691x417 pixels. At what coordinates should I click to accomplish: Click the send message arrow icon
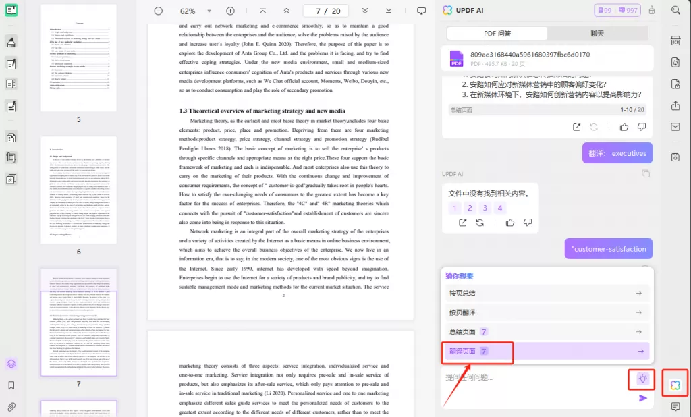coord(643,398)
